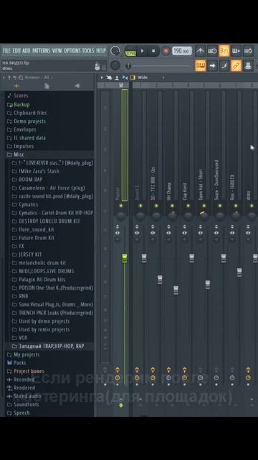Toggle the typing keyboard to piano icon
The height and width of the screenshot is (460, 258).
[x=201, y=65]
